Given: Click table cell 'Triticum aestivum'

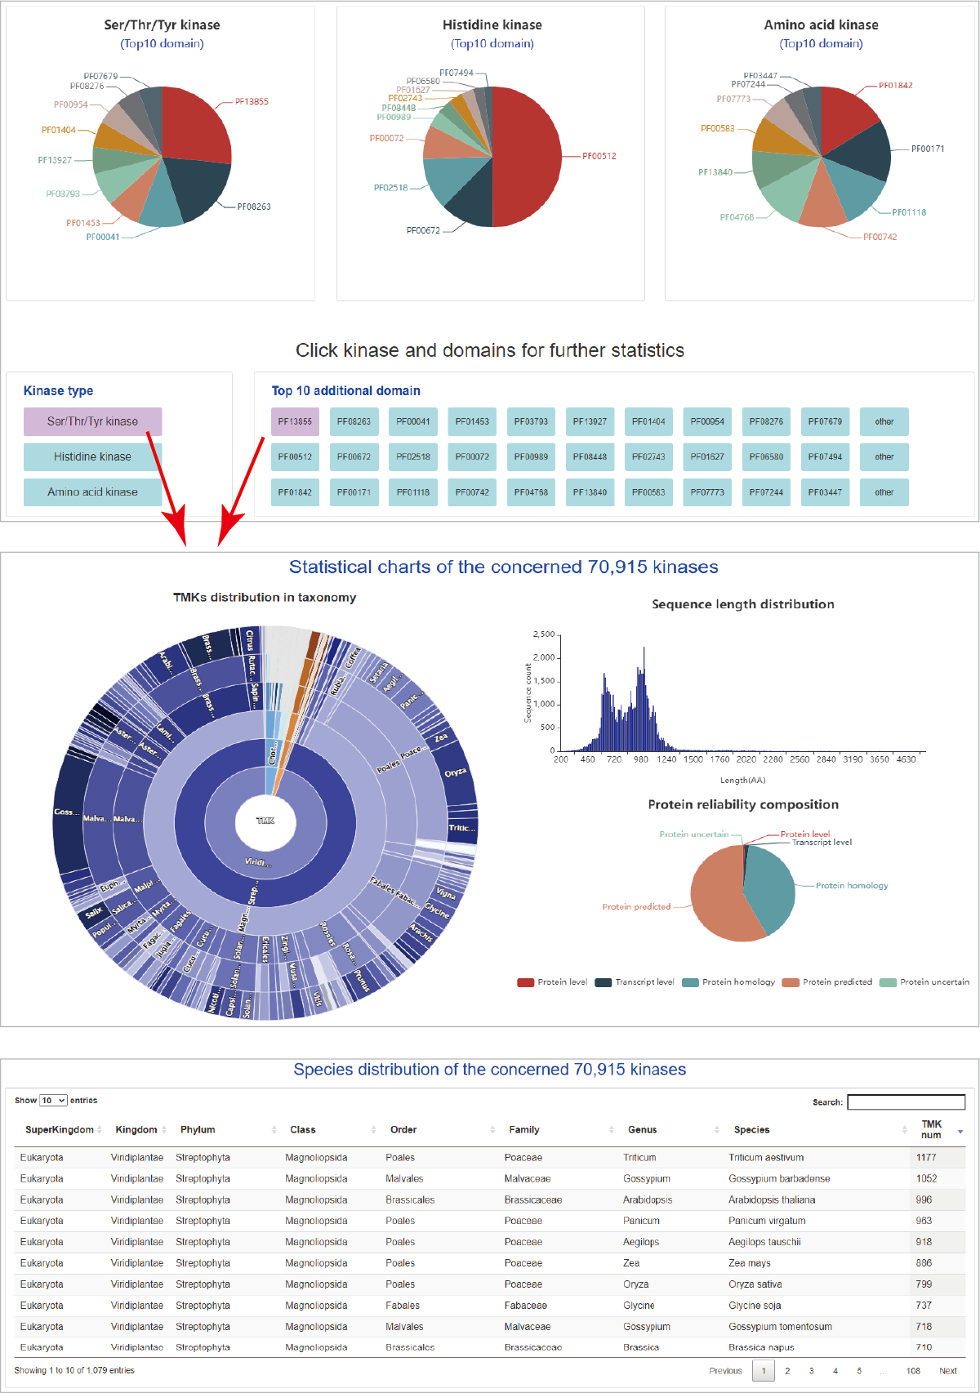Looking at the screenshot, I should 766,1157.
